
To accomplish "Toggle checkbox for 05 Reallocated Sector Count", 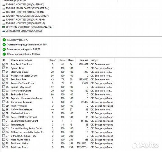I will click(x=4, y=75).
